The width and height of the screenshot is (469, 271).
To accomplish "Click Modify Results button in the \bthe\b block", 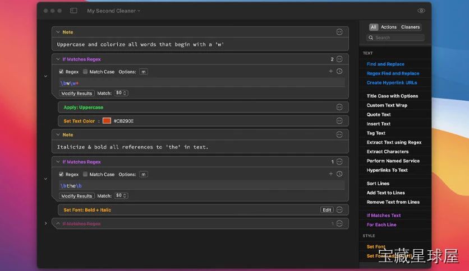I will 76,196.
